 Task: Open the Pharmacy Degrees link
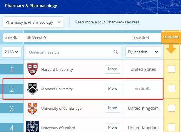click(123, 22)
